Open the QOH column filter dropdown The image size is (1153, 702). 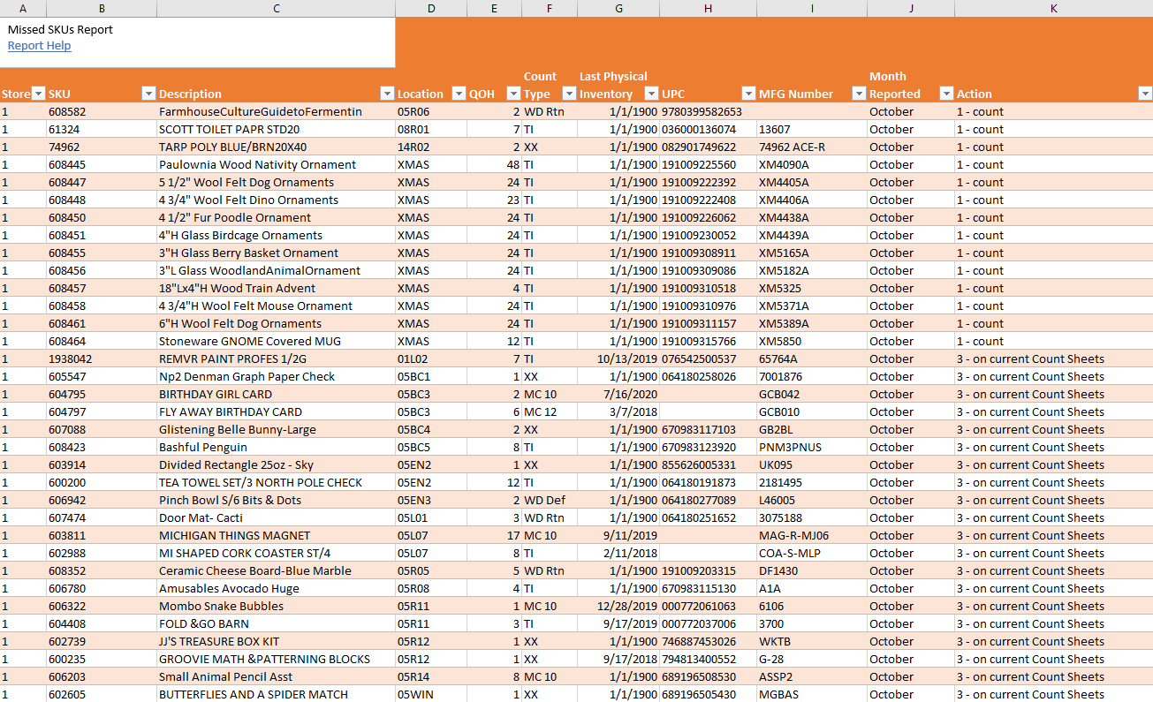pyautogui.click(x=513, y=94)
